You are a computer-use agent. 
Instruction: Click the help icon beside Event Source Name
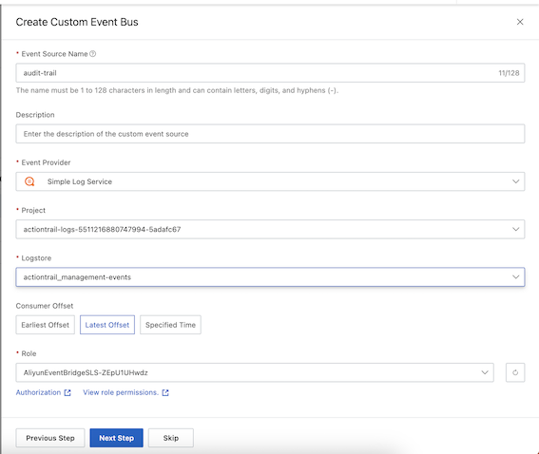point(93,54)
